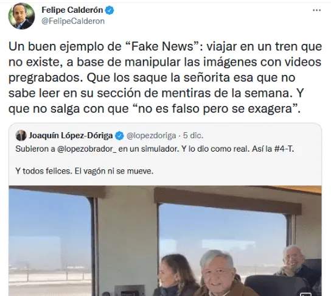Screen dimensions: 331x296
Task: Follow the @lopezobrador_ mention
Action: click(x=87, y=149)
